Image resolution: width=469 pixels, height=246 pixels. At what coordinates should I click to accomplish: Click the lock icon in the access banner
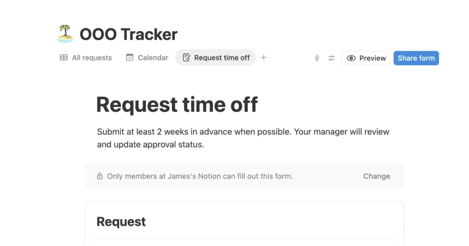[x=100, y=176]
